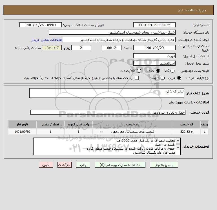Click the استان محل تحویل تهران field

click(x=154, y=56)
